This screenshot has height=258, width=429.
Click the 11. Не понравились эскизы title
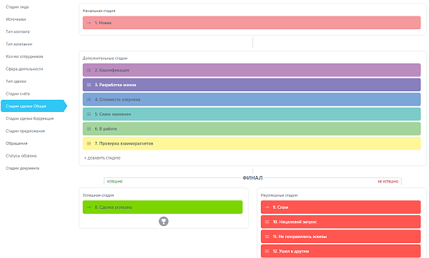click(x=300, y=237)
